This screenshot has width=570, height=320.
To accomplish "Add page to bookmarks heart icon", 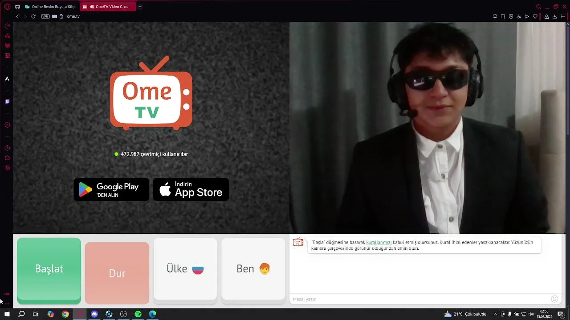I will [x=535, y=16].
